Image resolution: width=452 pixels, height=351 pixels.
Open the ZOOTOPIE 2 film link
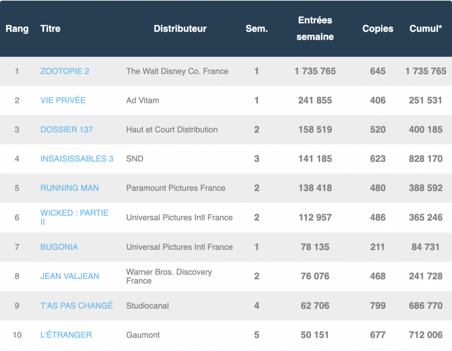[65, 71]
